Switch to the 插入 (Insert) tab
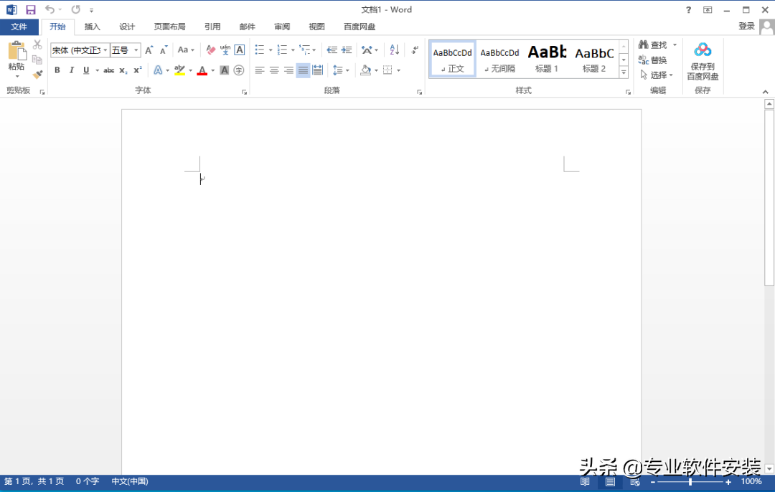 point(93,27)
